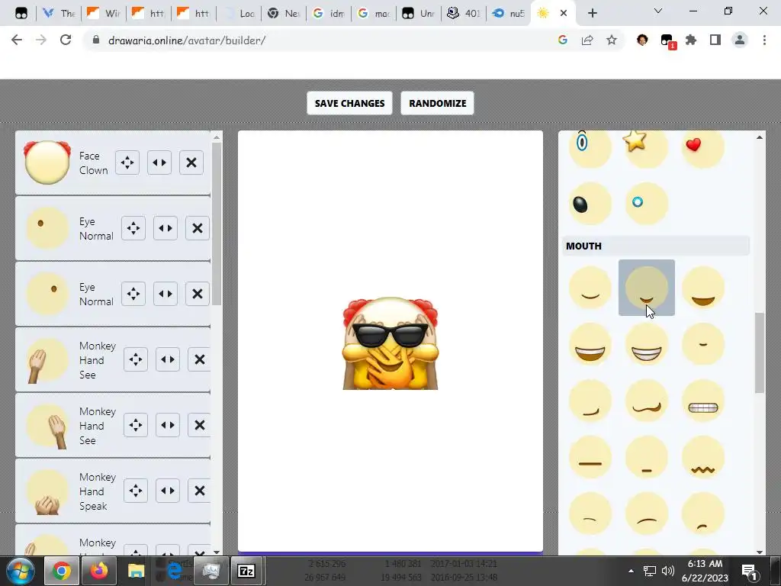Flip the Face Clown layer horizontally

tap(159, 163)
